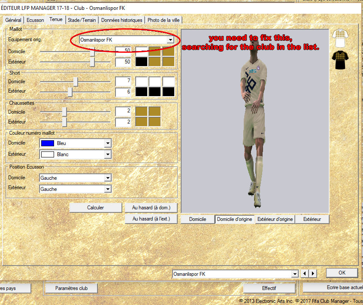The height and width of the screenshot is (305, 363).
Task: Expand Domicile numéro maillot color dropdown (Bleu)
Action: [108, 143]
